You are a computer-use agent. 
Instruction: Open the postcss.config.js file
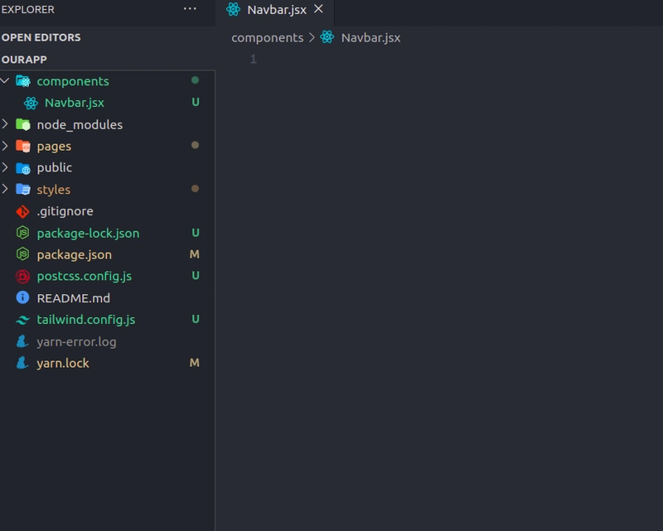pyautogui.click(x=85, y=277)
